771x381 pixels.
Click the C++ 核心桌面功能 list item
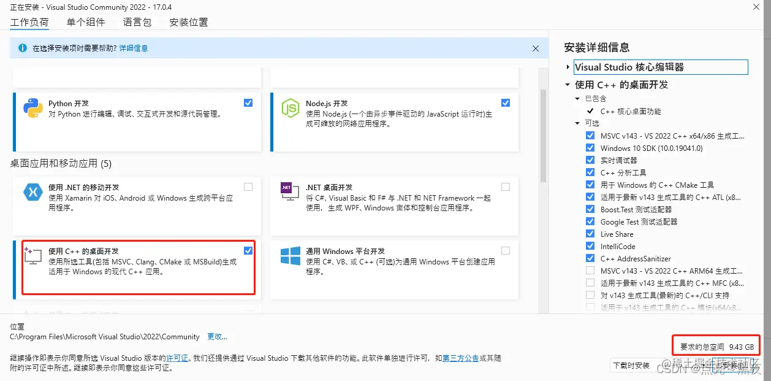[x=631, y=111]
